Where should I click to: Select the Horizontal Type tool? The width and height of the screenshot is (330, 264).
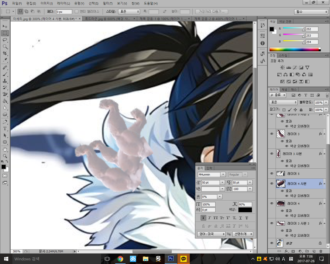5,129
